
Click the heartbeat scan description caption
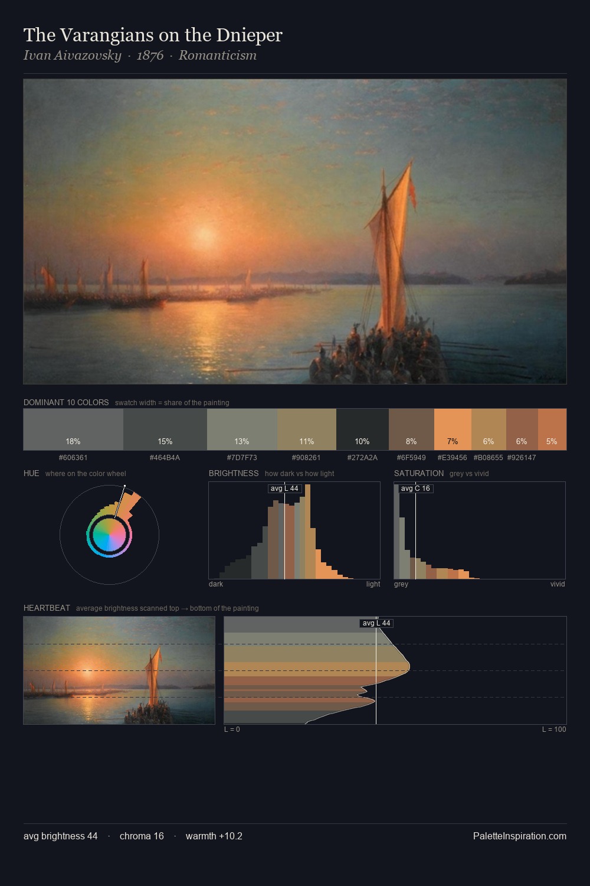[168, 608]
